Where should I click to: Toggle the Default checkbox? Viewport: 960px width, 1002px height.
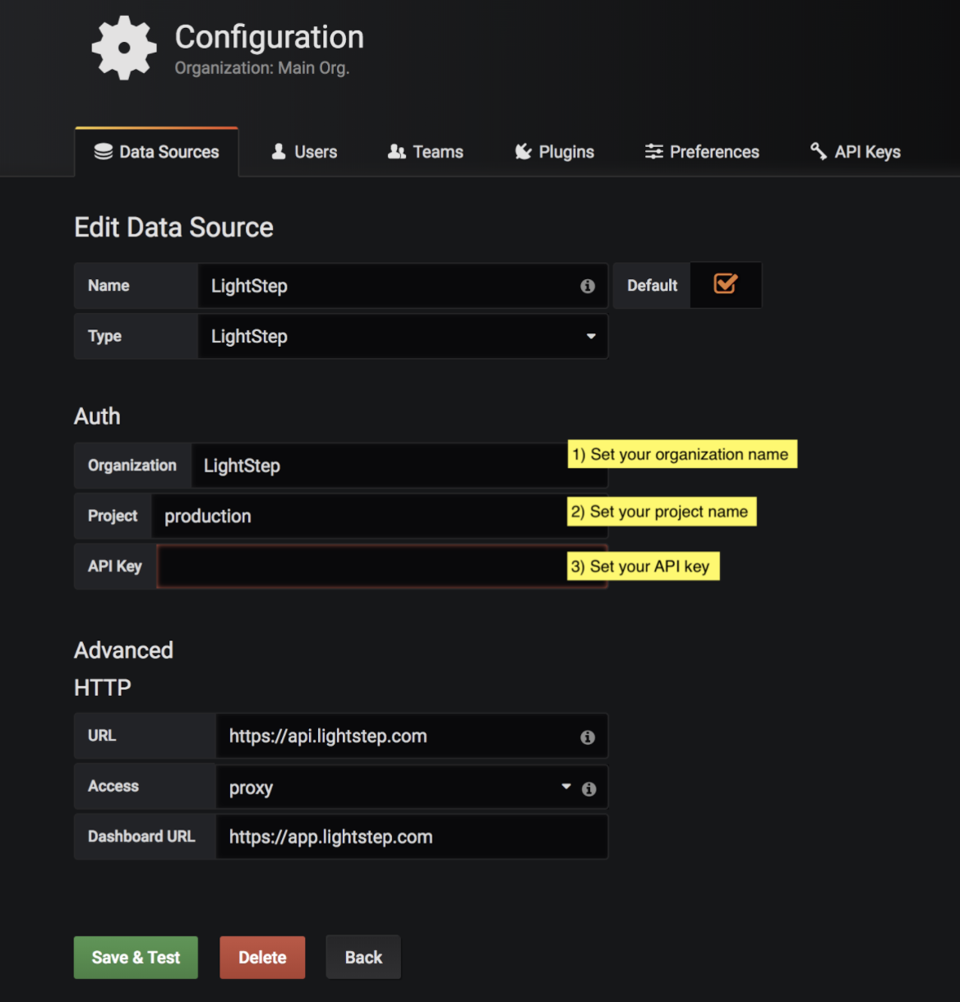[x=726, y=284]
